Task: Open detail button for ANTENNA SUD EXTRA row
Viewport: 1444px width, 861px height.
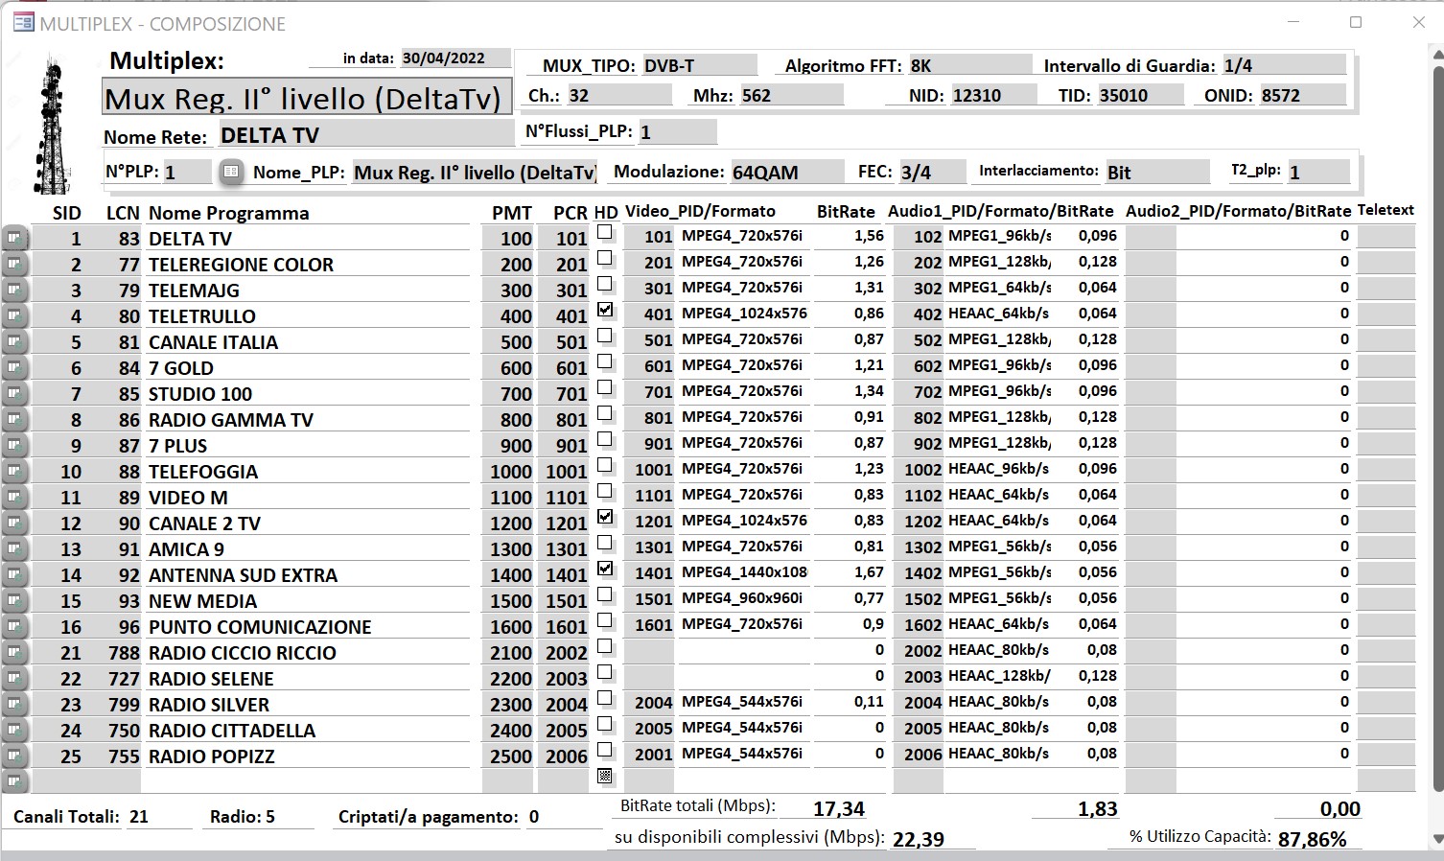Action: 15,575
